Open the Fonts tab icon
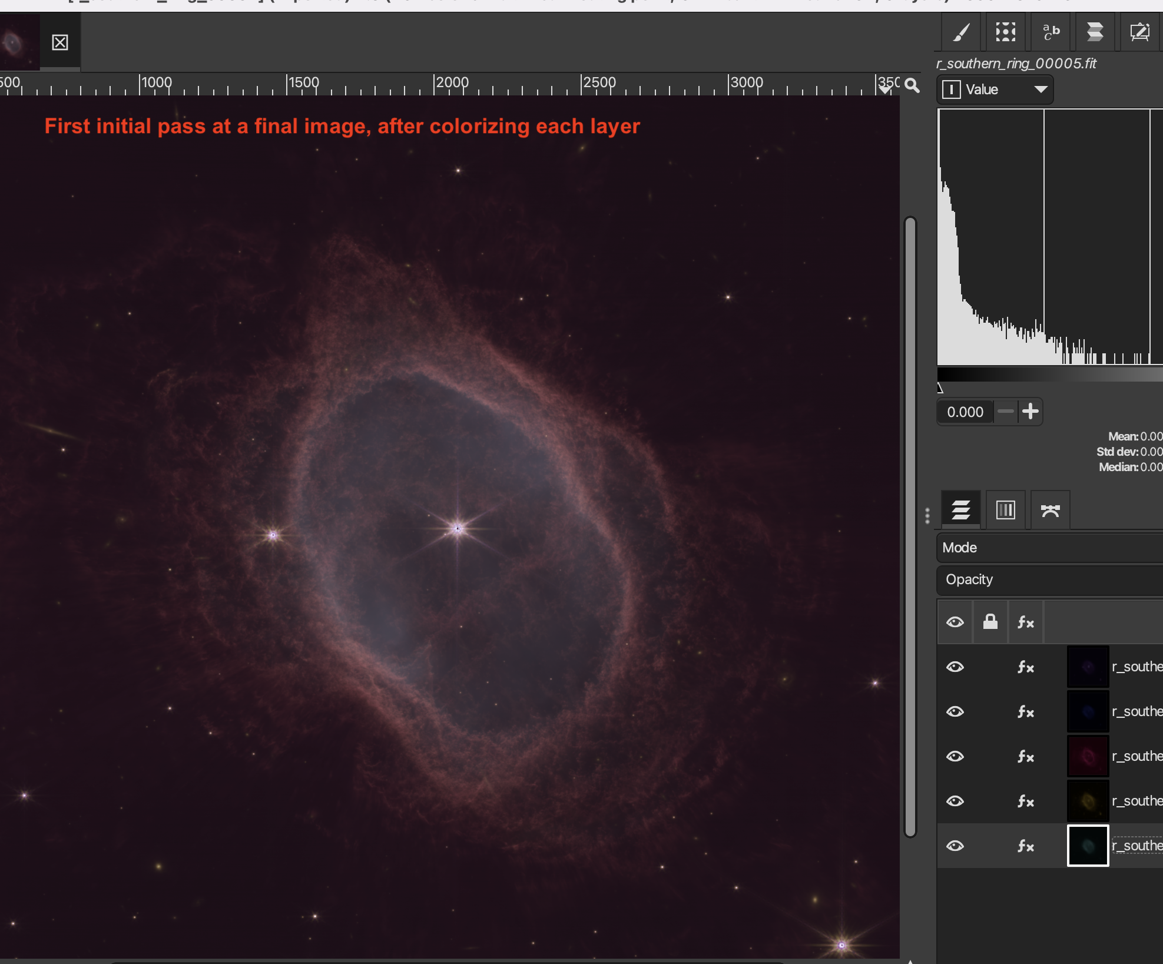This screenshot has width=1163, height=964. (1051, 32)
